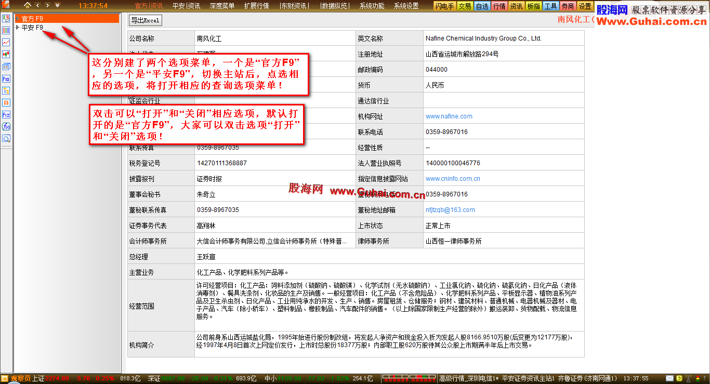This screenshot has width=710, height=384.
Task: Click the tree structure icon below F10
Action: coord(6,91)
